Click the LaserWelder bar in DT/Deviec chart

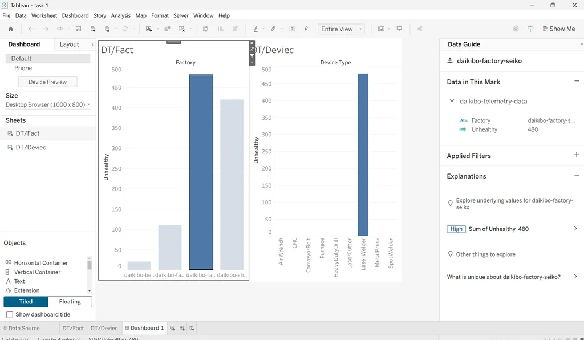coord(363,155)
